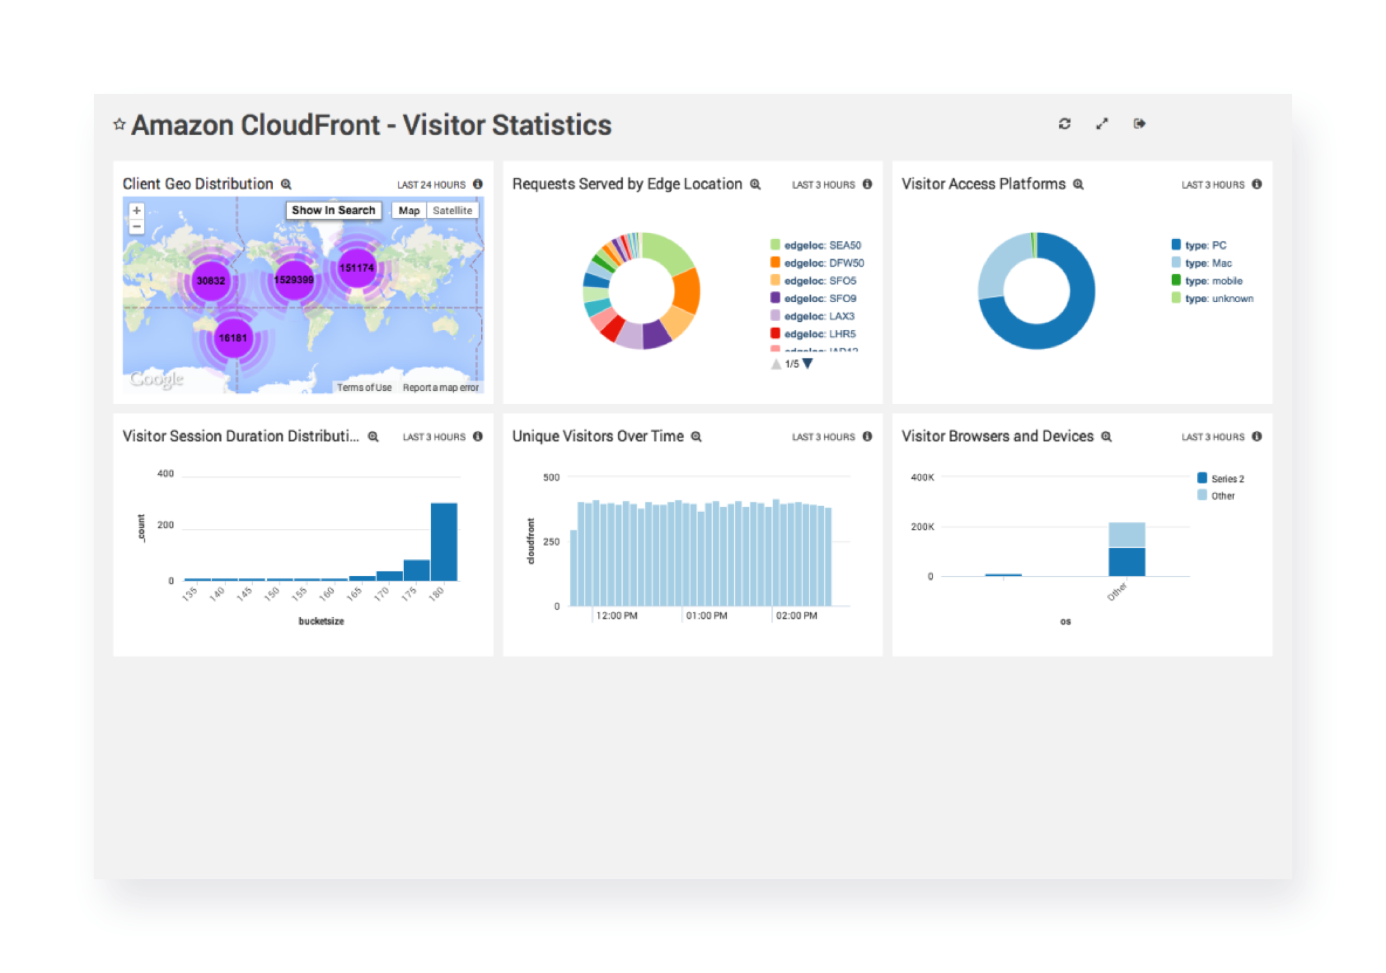Click the tallest bar at bucketsize 180

click(444, 542)
